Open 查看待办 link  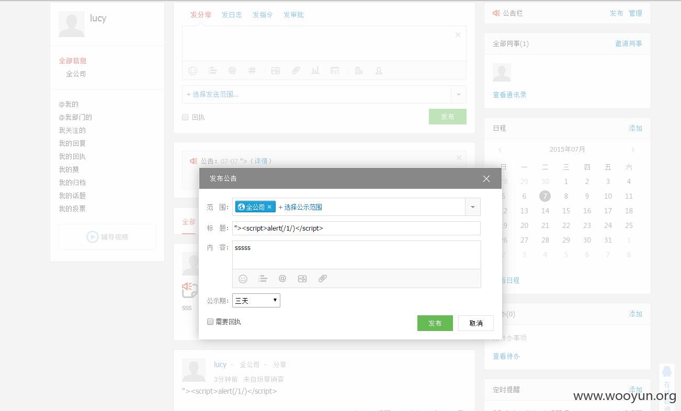(x=506, y=356)
